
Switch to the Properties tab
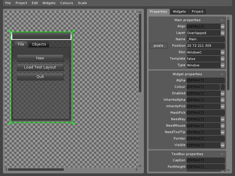[158, 11]
